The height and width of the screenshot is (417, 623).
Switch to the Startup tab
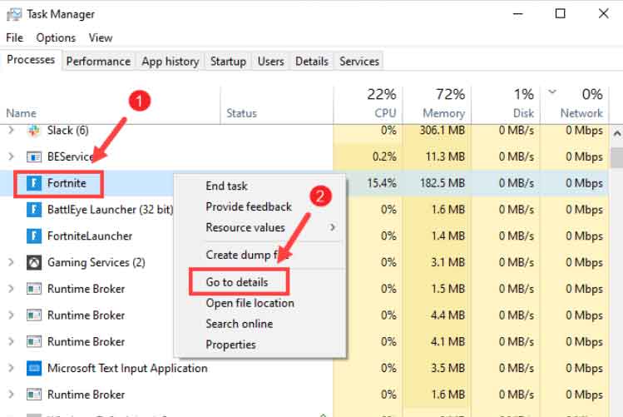pos(228,62)
